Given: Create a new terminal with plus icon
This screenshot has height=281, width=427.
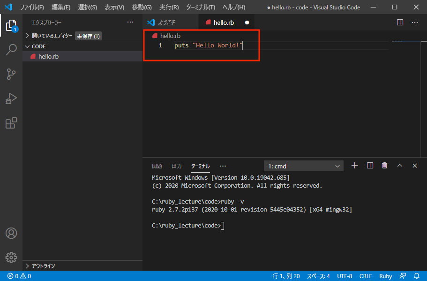Looking at the screenshot, I should tap(354, 166).
